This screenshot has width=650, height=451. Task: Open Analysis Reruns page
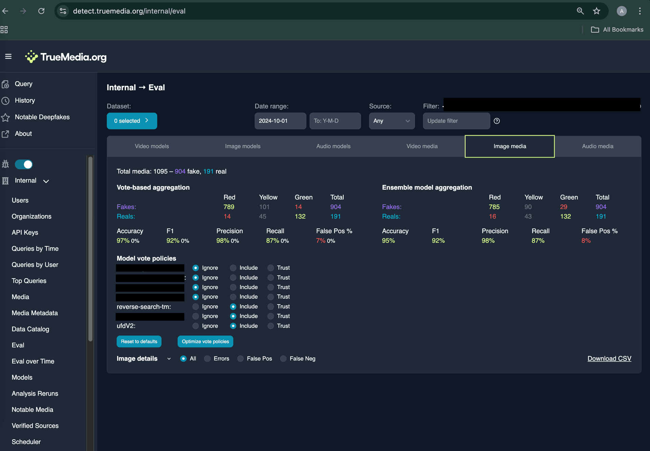(x=35, y=394)
